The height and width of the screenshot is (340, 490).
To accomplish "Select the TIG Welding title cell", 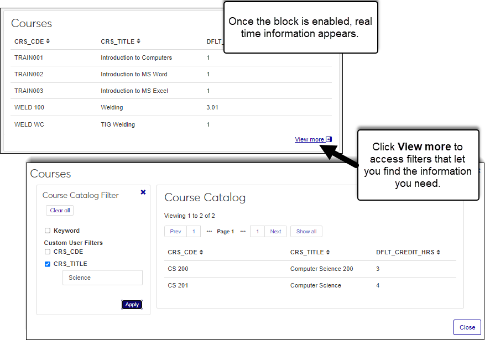I will click(118, 124).
